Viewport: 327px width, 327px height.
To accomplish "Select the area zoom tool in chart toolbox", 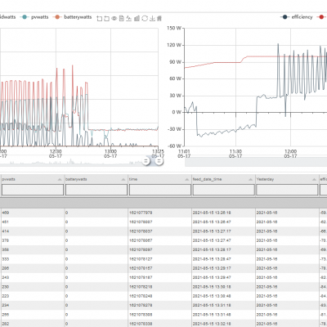I will click(x=100, y=18).
